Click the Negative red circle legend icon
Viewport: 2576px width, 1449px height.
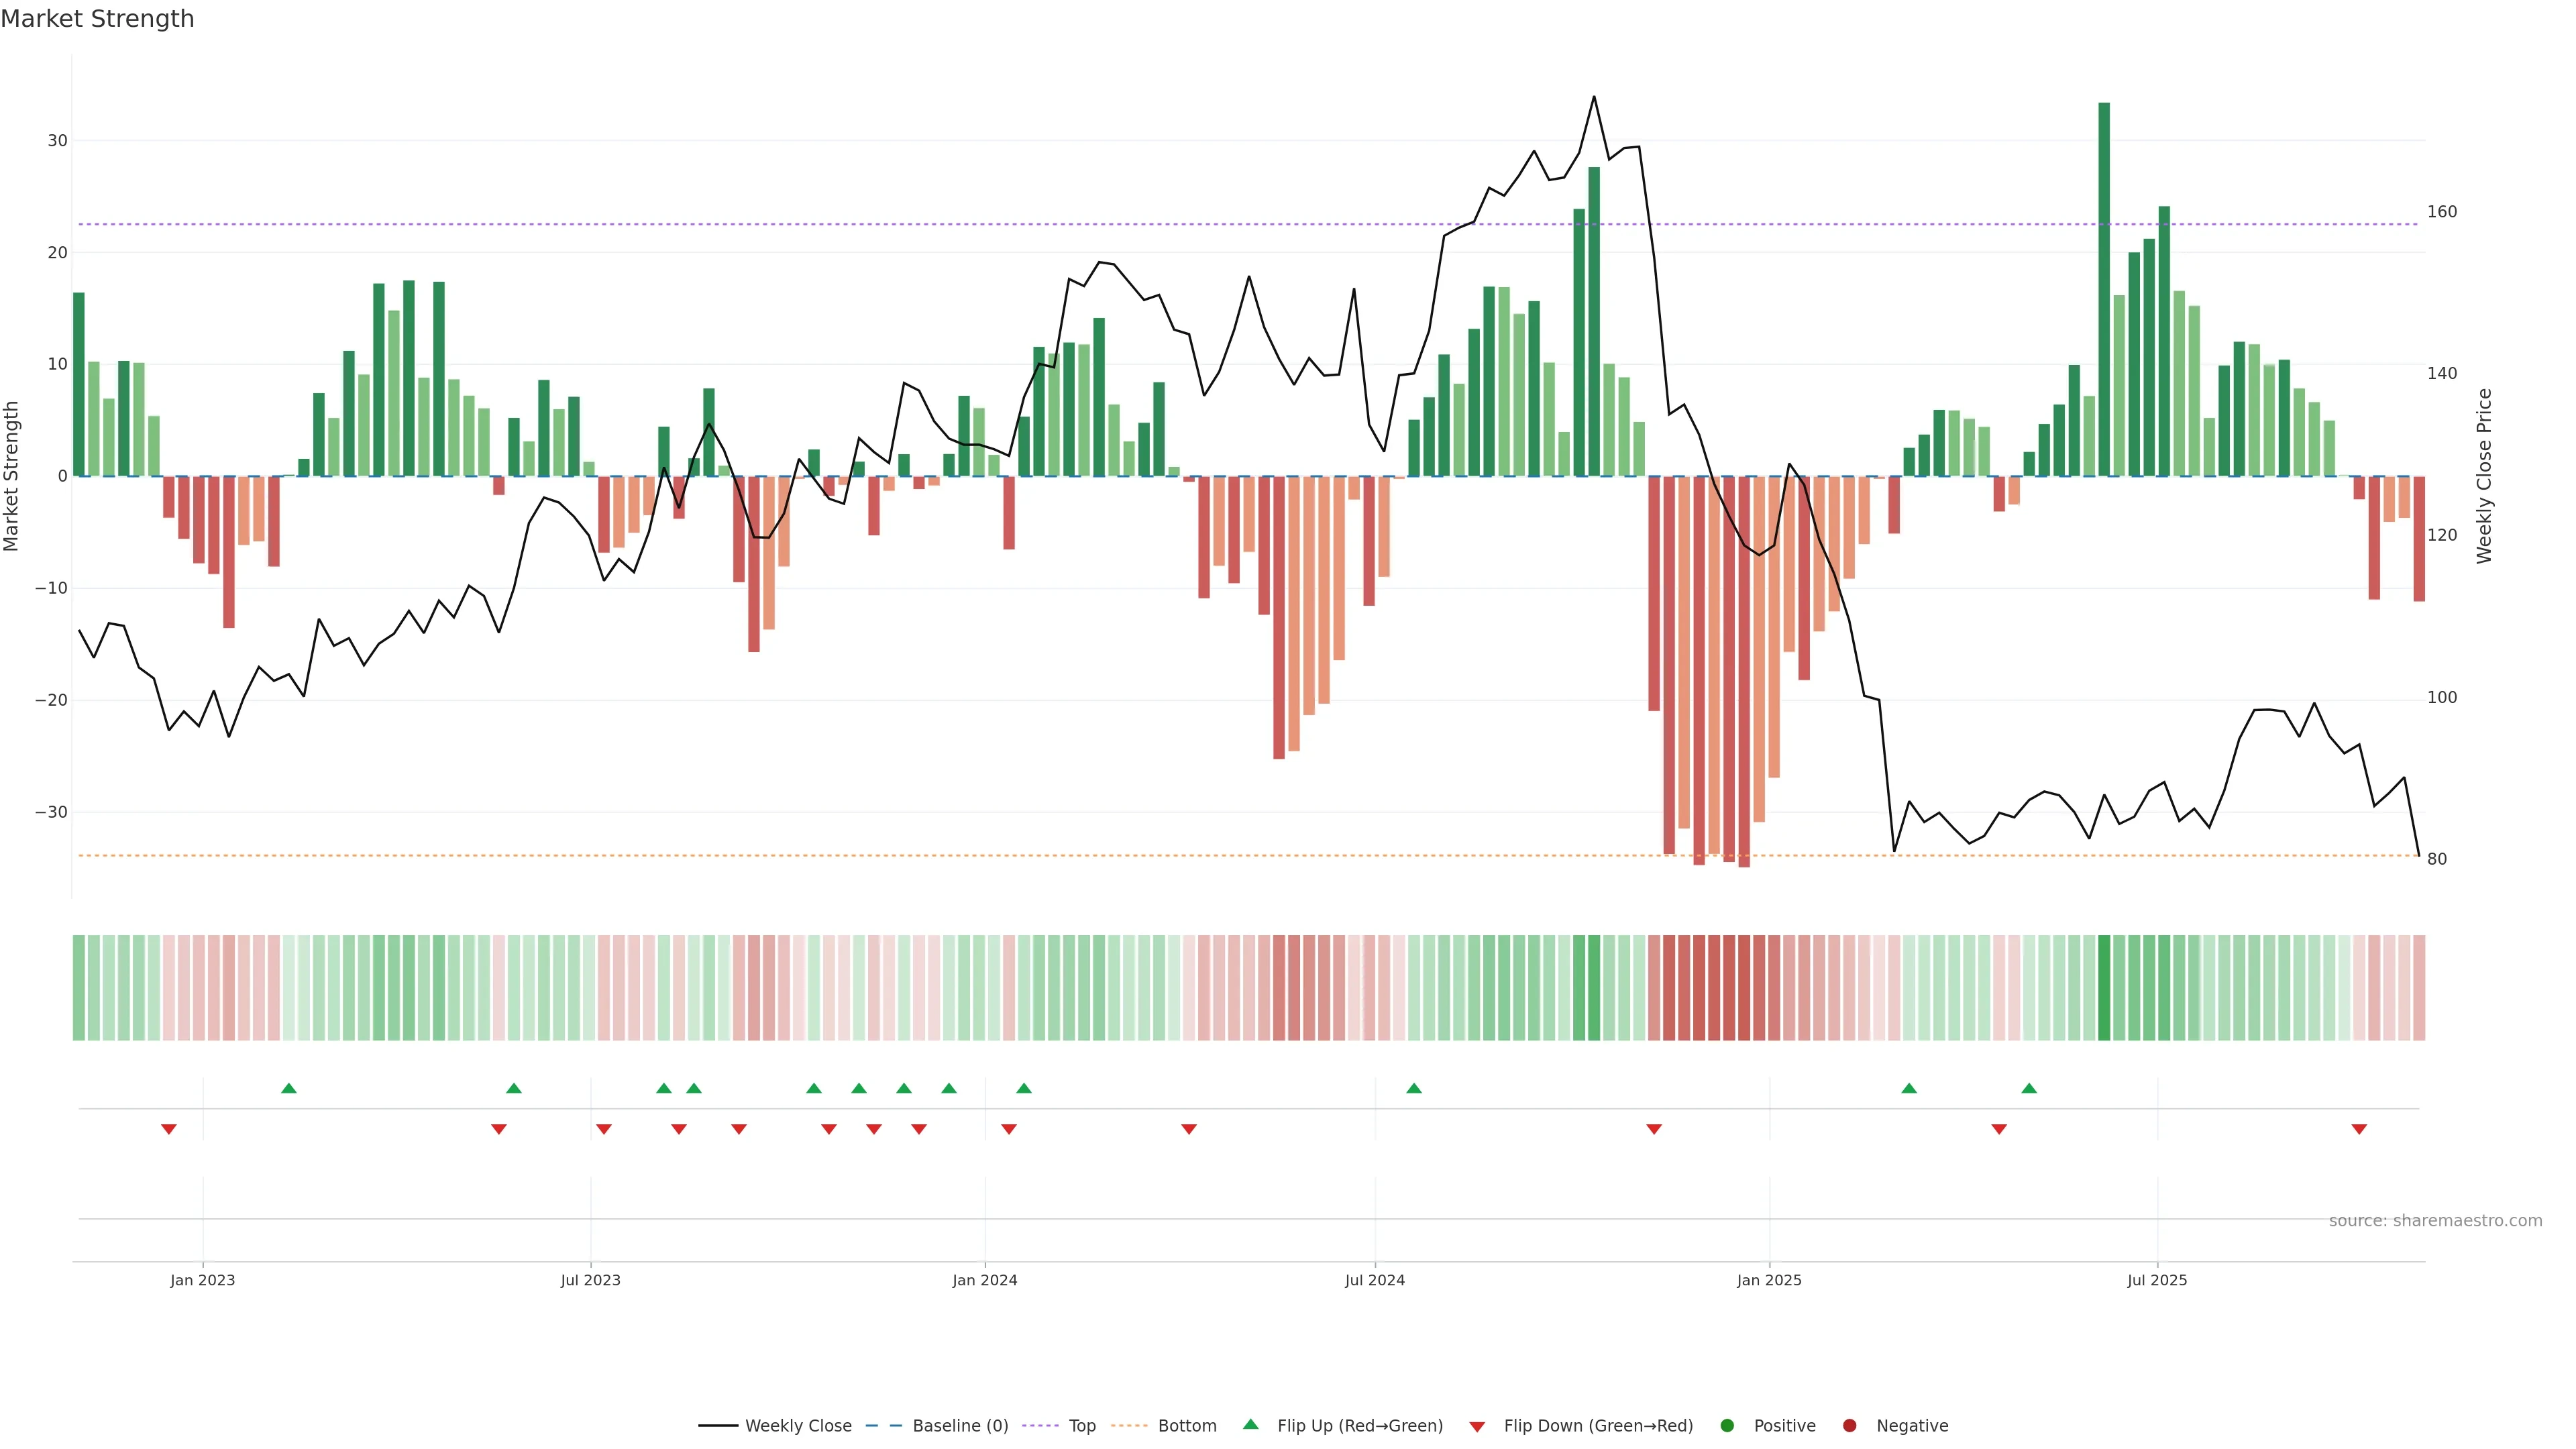[1849, 1426]
